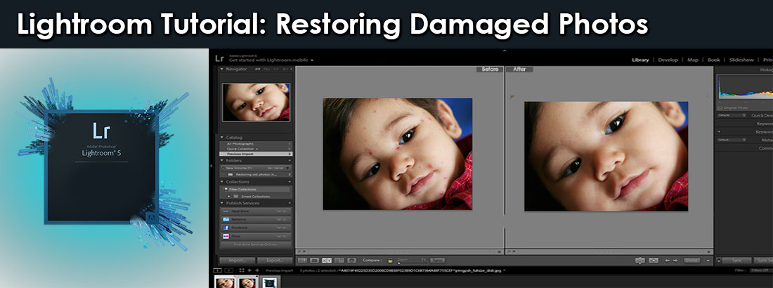Click the Lr identity plate logo
The image size is (773, 288).
point(219,58)
